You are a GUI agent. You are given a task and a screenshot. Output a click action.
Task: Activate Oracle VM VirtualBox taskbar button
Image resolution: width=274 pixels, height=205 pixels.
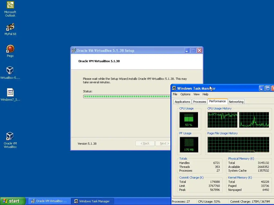point(50,201)
